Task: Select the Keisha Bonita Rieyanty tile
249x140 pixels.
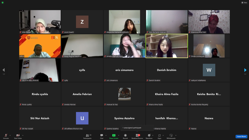Action: click(x=209, y=94)
